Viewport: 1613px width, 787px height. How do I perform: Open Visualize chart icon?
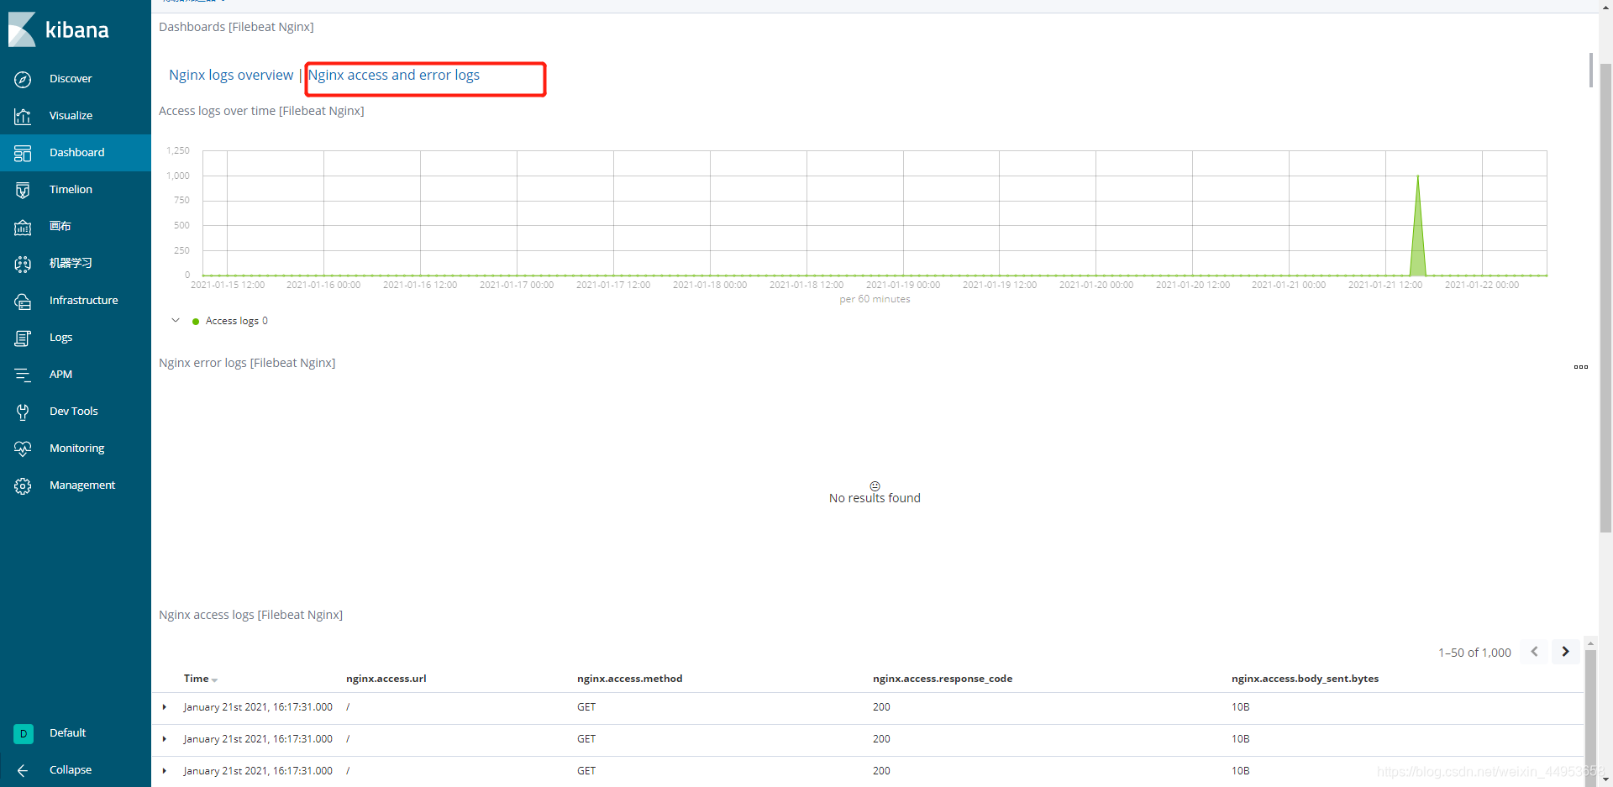tap(23, 116)
